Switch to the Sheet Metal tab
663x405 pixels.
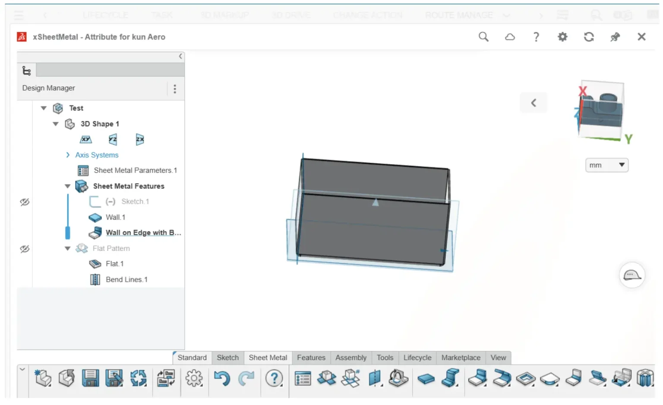click(268, 358)
